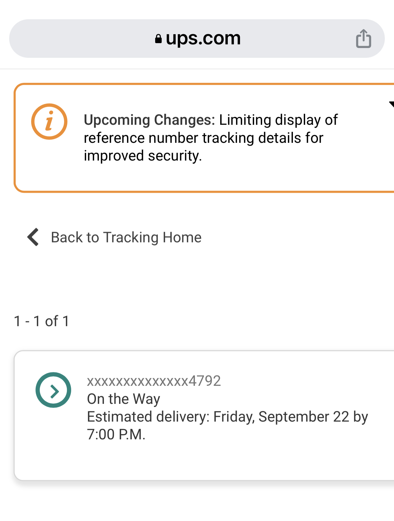The height and width of the screenshot is (521, 394).
Task: Click the bold "Upcoming Changes:" heading
Action: pyautogui.click(x=150, y=120)
